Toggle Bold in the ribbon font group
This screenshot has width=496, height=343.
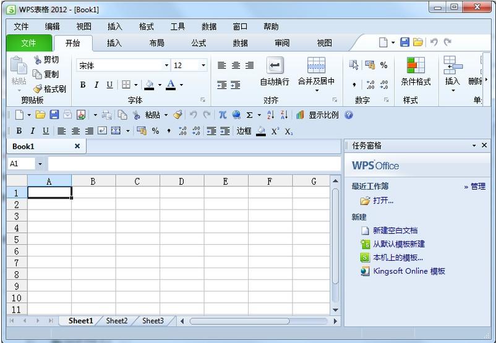click(83, 85)
